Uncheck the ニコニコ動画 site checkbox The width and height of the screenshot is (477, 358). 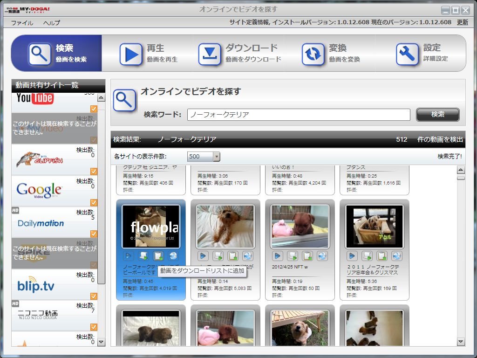(94, 327)
